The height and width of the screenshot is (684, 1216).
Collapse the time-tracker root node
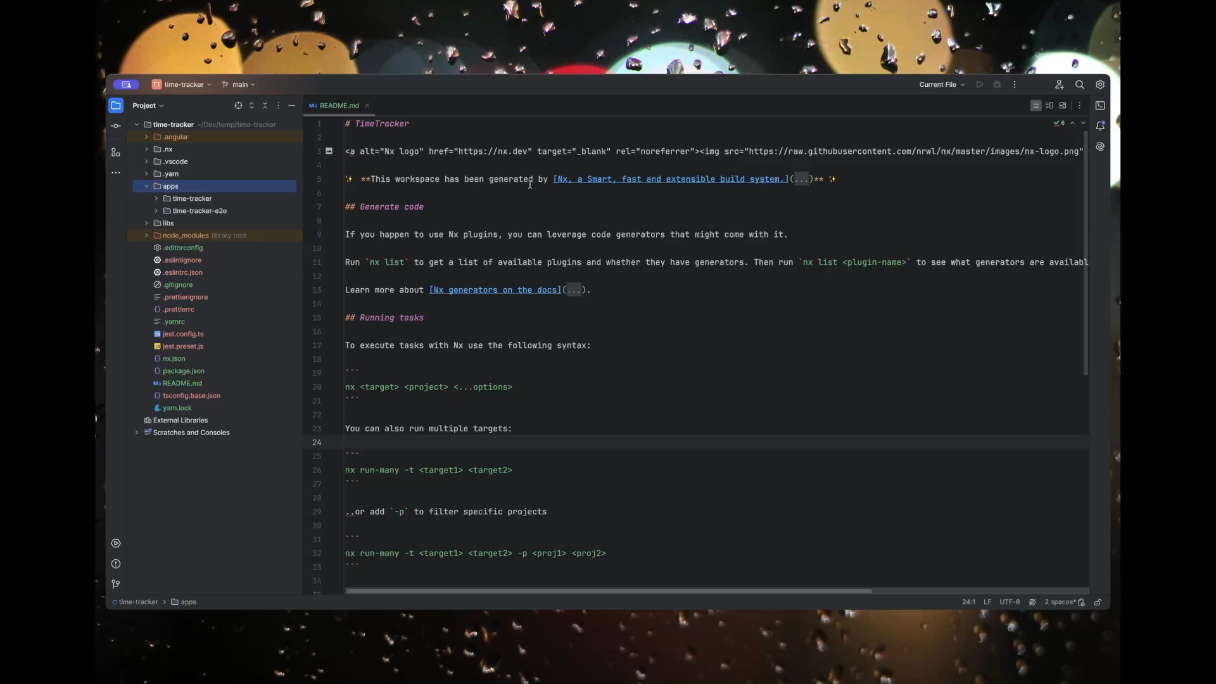[137, 125]
